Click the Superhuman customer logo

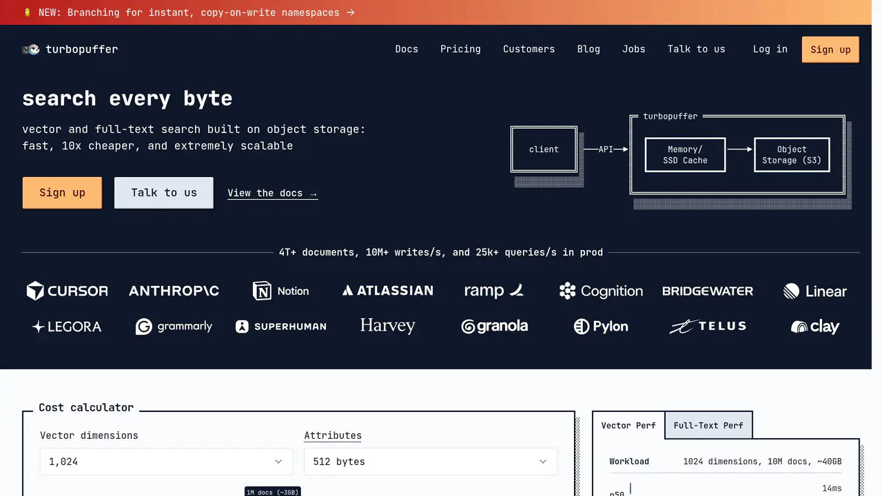[280, 327]
